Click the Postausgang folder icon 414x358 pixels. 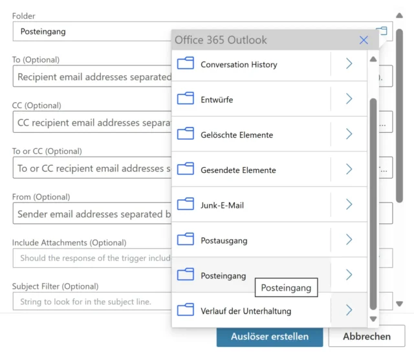click(x=186, y=240)
